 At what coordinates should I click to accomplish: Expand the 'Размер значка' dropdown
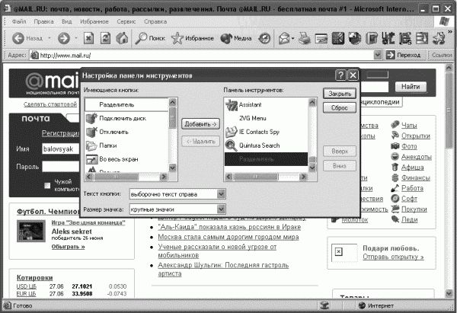pos(221,208)
